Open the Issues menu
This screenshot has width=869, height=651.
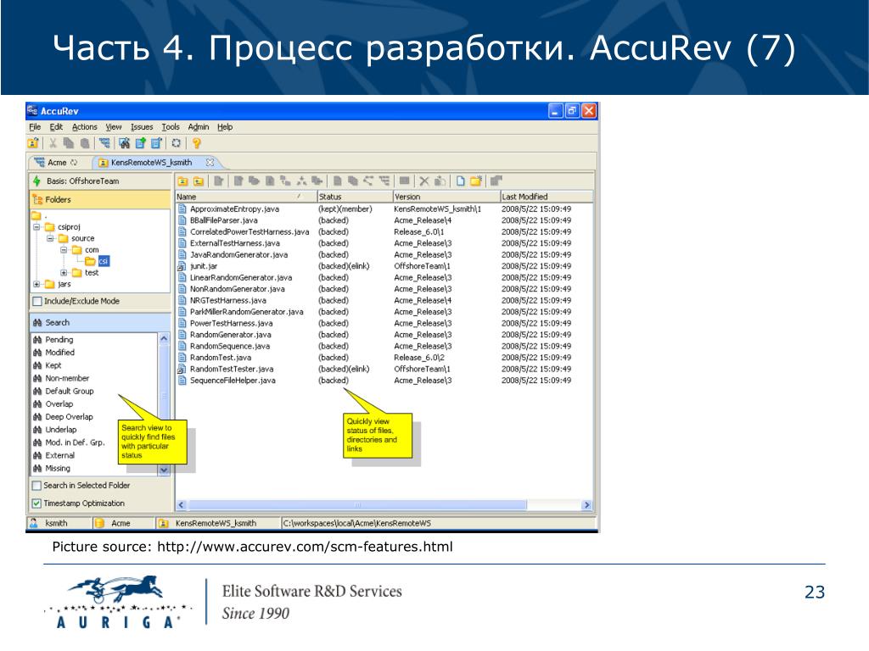pyautogui.click(x=142, y=127)
